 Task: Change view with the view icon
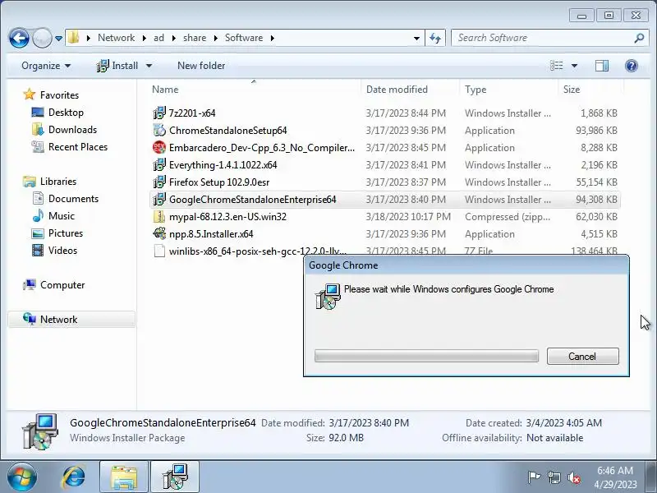pyautogui.click(x=557, y=66)
